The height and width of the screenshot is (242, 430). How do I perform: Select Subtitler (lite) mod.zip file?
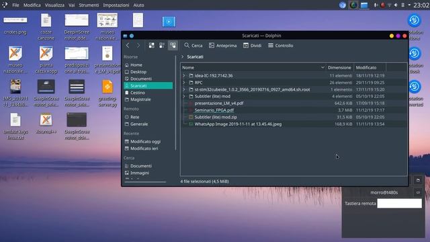(216, 117)
